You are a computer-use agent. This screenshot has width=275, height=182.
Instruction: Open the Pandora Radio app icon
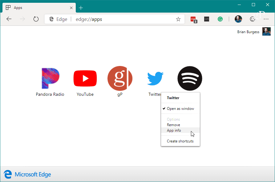(x=50, y=78)
